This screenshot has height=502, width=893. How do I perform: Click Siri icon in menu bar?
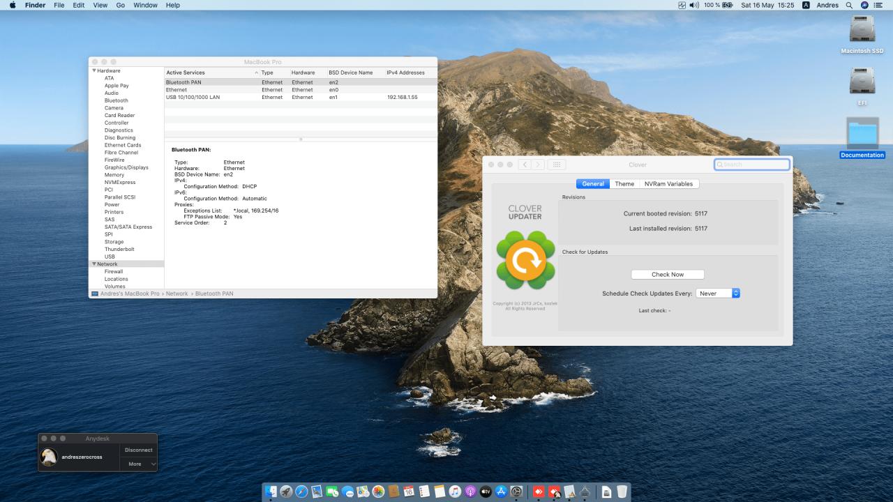[x=864, y=5]
